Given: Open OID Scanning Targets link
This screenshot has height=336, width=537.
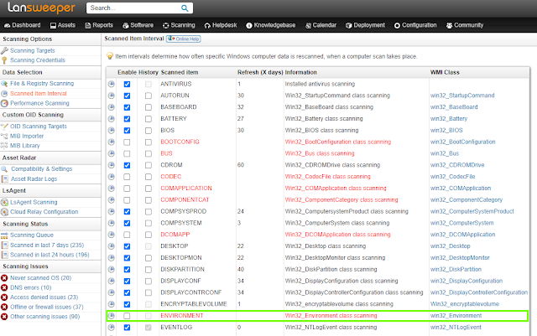Looking at the screenshot, I should click(x=39, y=127).
